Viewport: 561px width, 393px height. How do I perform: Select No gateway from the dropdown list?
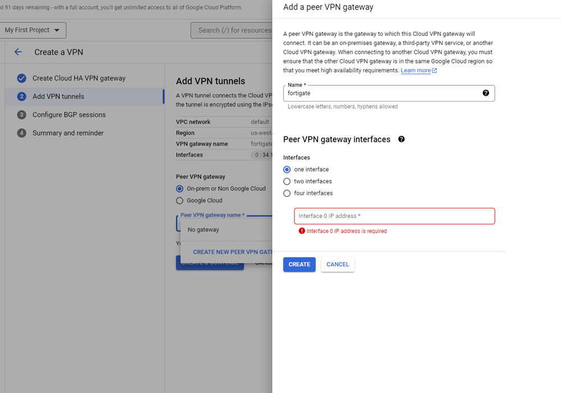point(203,230)
